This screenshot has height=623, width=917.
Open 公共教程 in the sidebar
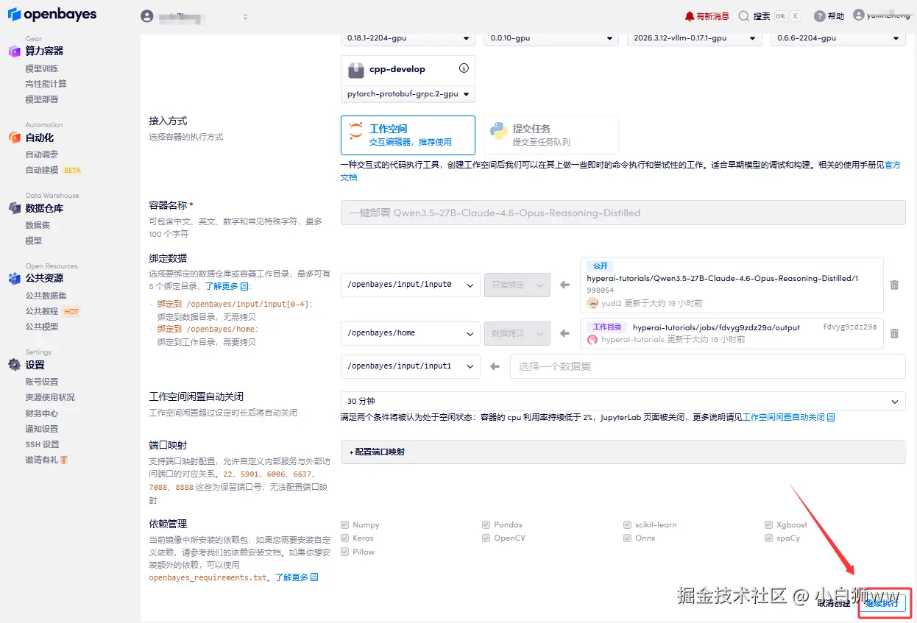(41, 311)
